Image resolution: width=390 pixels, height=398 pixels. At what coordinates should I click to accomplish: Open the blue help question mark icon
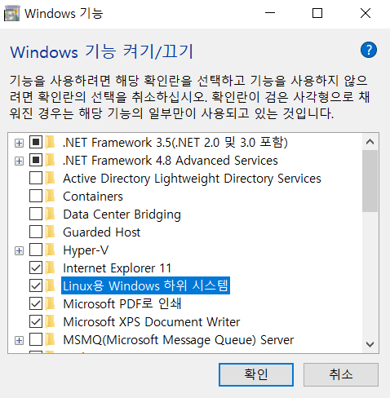tap(369, 50)
